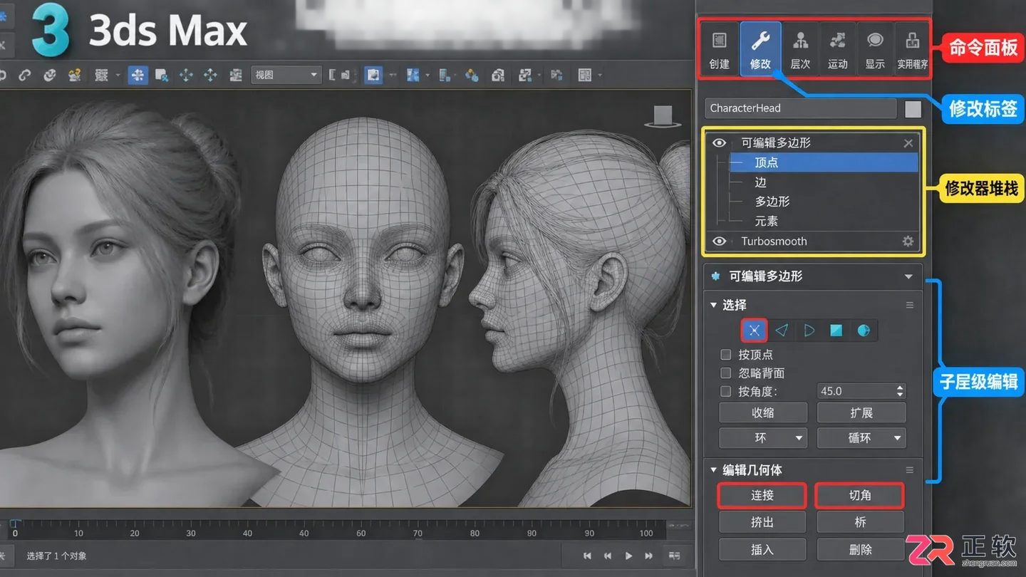1026x577 pixels.
Task: Select the polygon sub-object selection icon
Action: [x=836, y=331]
